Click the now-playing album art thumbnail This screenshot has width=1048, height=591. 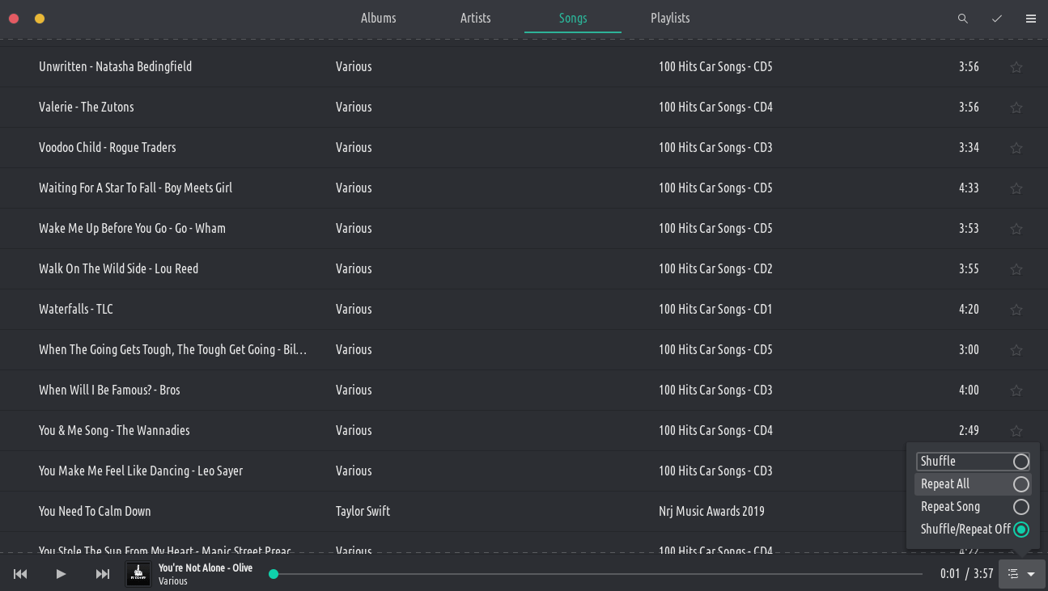point(138,574)
